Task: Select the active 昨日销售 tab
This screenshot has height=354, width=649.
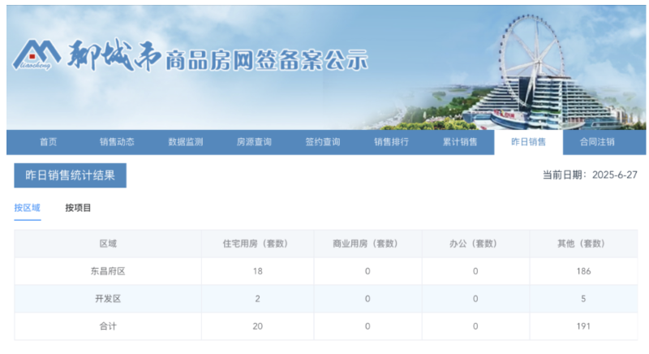Action: pyautogui.click(x=529, y=142)
